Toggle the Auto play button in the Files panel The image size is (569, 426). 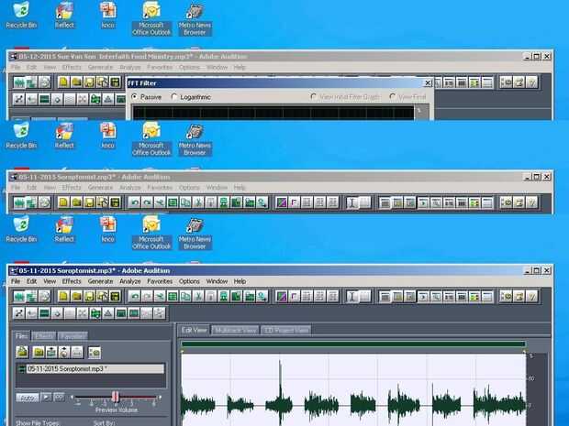(x=28, y=398)
